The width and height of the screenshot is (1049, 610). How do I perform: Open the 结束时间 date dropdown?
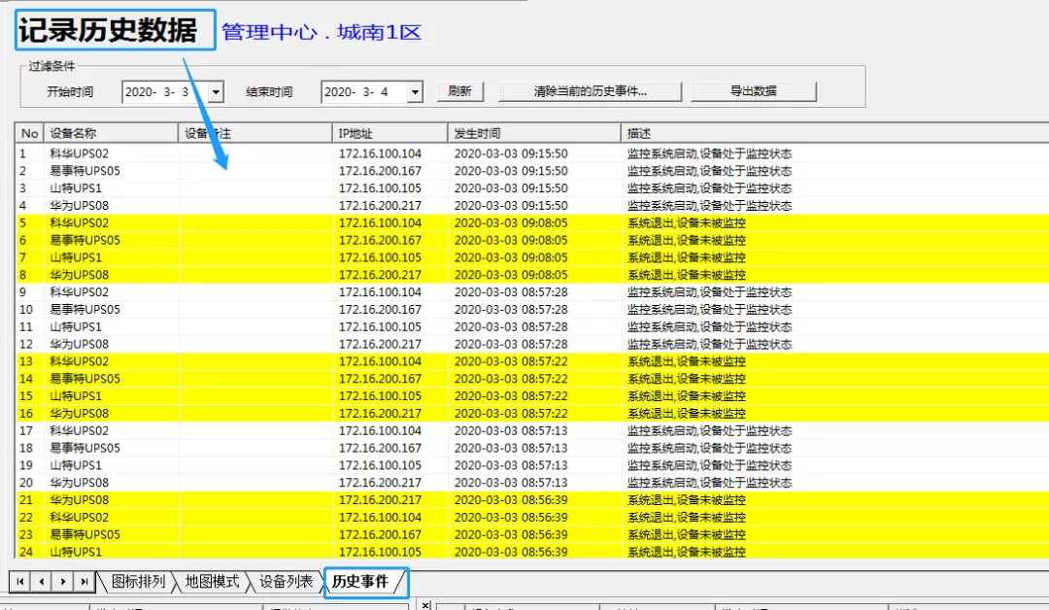point(413,90)
